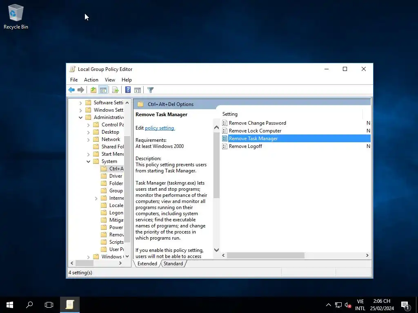Image resolution: width=418 pixels, height=313 pixels.
Task: Expand the Internet tree node
Action: click(96, 198)
